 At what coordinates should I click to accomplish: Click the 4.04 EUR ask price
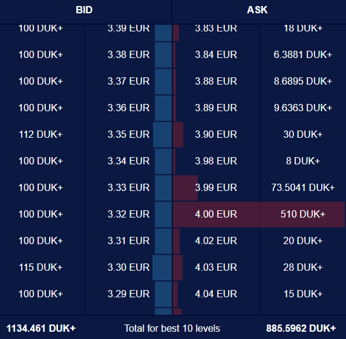tap(216, 294)
